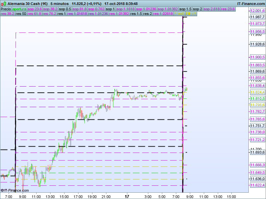Click the res 2 label
266x199 pixels.
click(148, 14)
